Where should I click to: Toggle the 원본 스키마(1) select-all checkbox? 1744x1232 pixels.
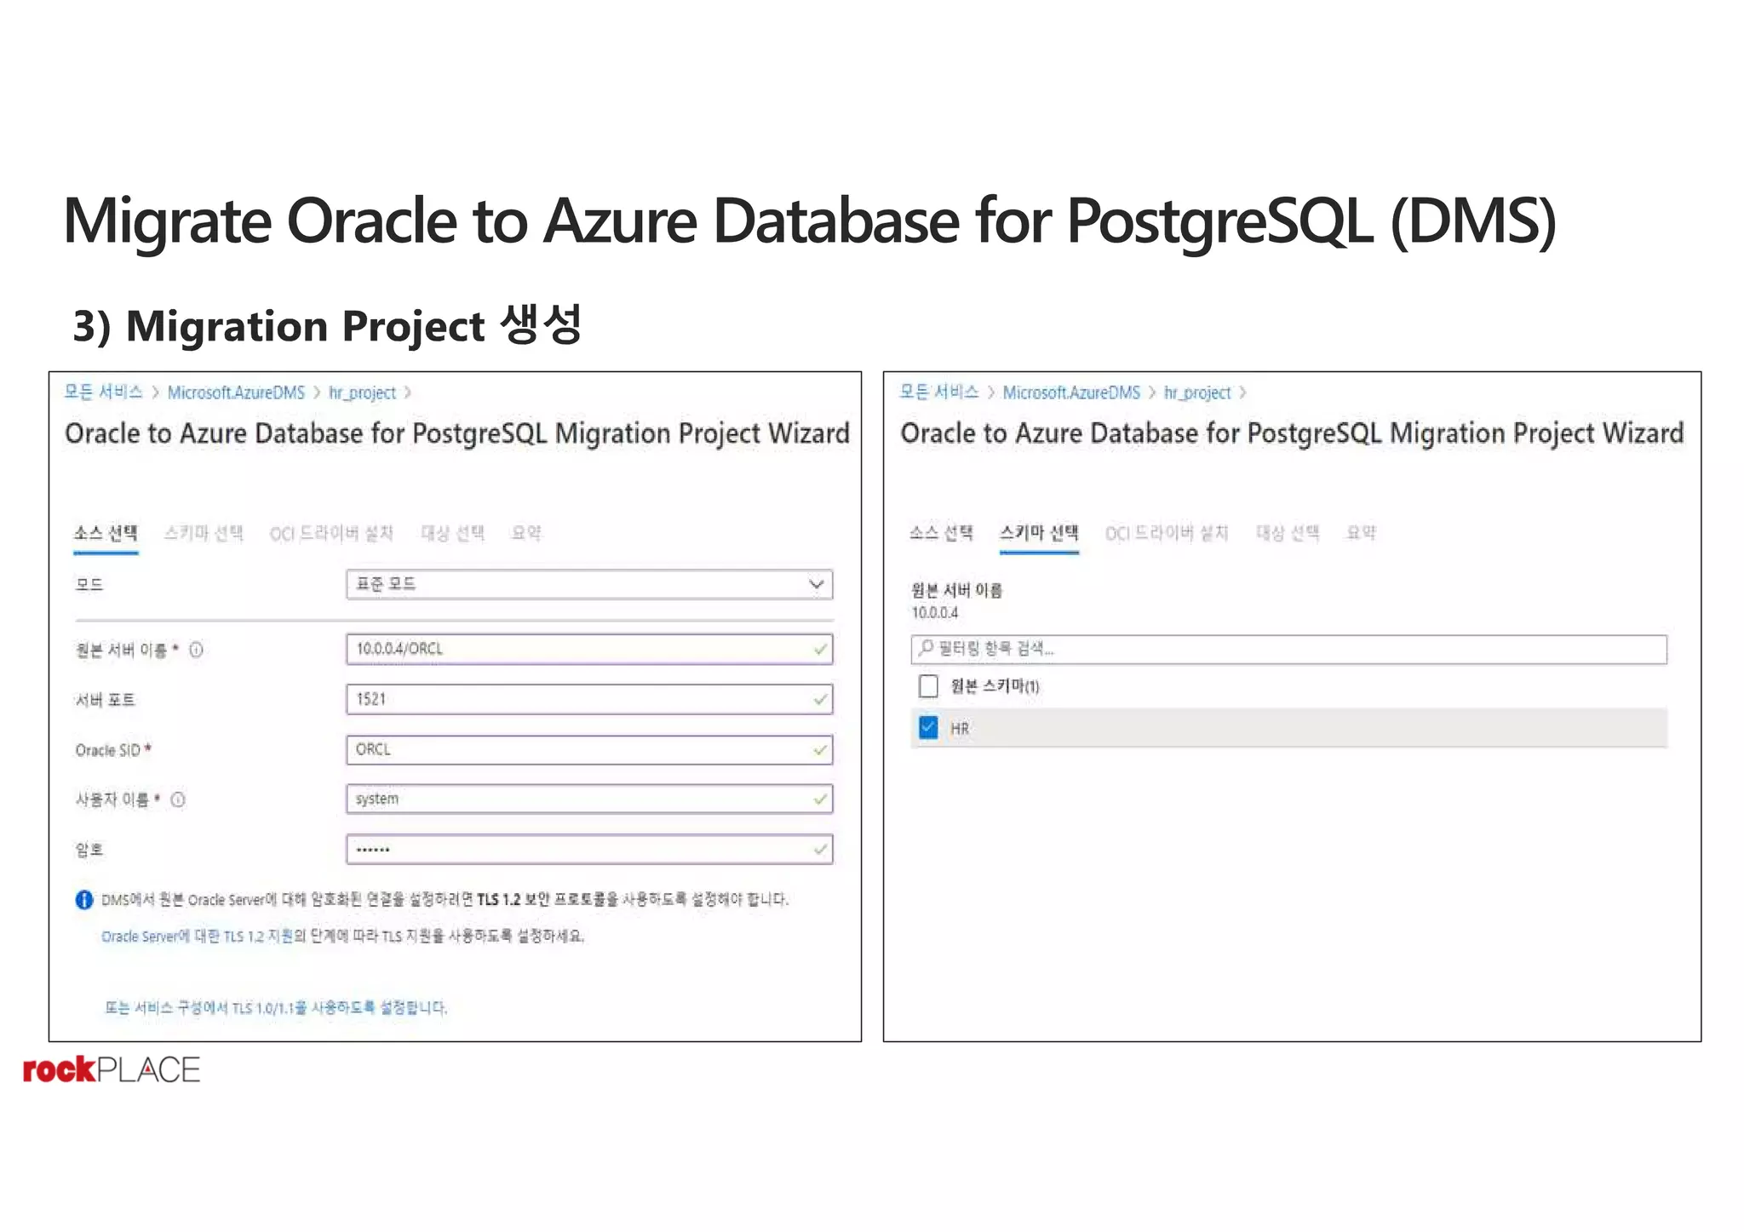tap(928, 686)
